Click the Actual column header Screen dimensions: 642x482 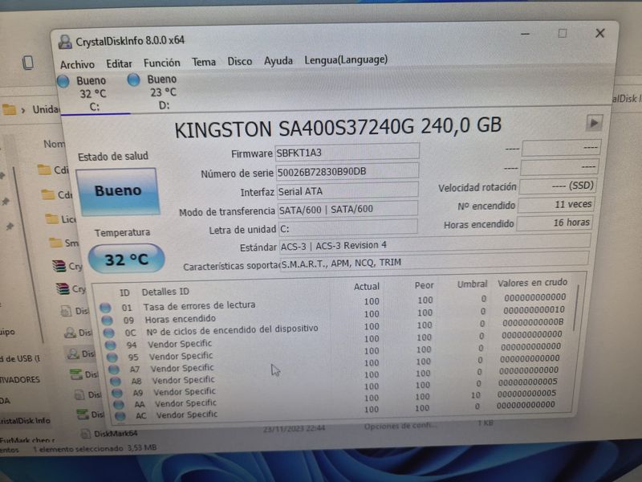tap(367, 287)
